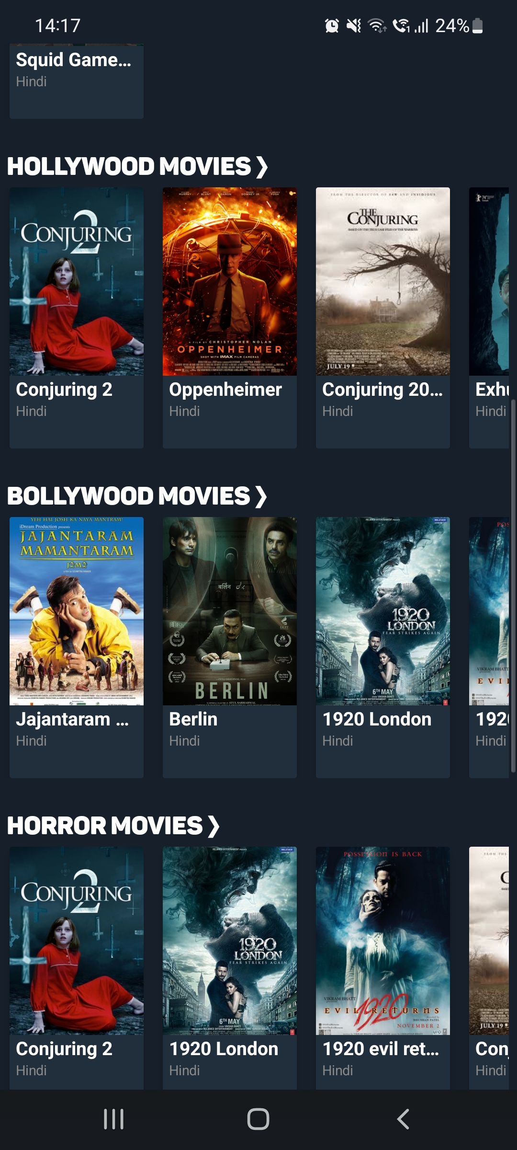Tap the Wi-Fi status bar icon
The height and width of the screenshot is (1150, 517).
click(377, 26)
